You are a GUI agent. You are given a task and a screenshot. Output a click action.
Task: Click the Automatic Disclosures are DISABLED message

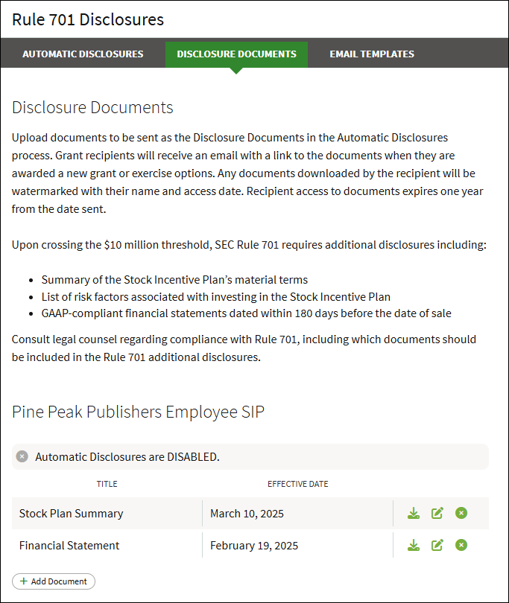pos(127,456)
